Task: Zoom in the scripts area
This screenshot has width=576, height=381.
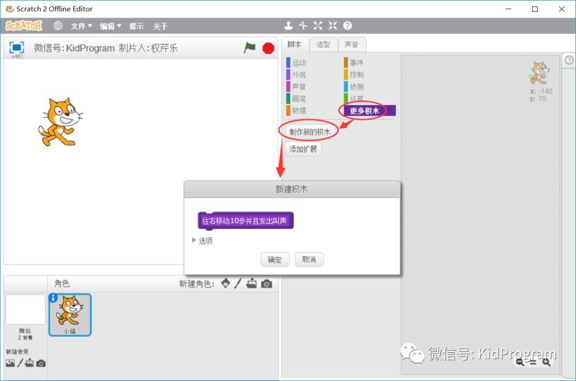Action: (x=546, y=362)
